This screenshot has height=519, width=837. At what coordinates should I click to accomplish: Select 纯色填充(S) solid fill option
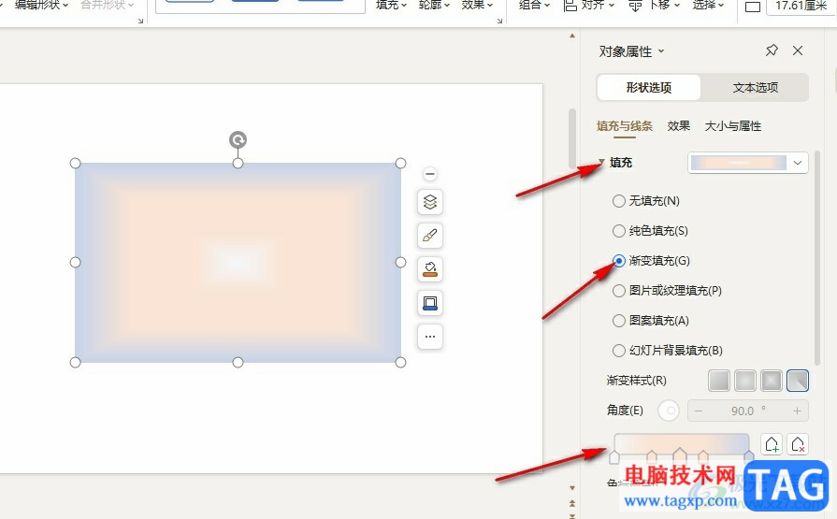650,231
